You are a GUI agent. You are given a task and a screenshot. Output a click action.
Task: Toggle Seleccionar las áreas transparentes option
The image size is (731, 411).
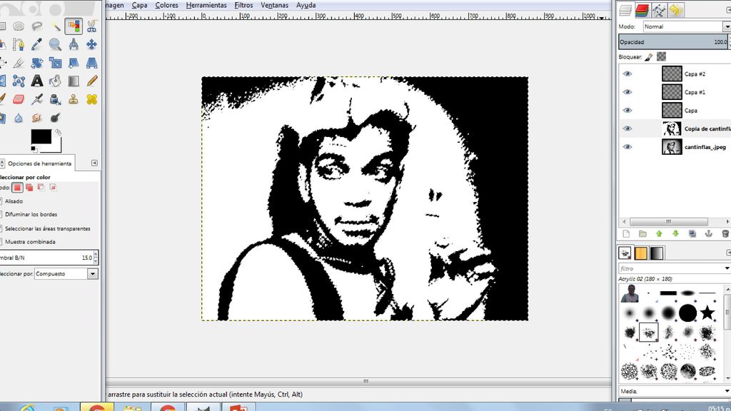click(x=46, y=229)
